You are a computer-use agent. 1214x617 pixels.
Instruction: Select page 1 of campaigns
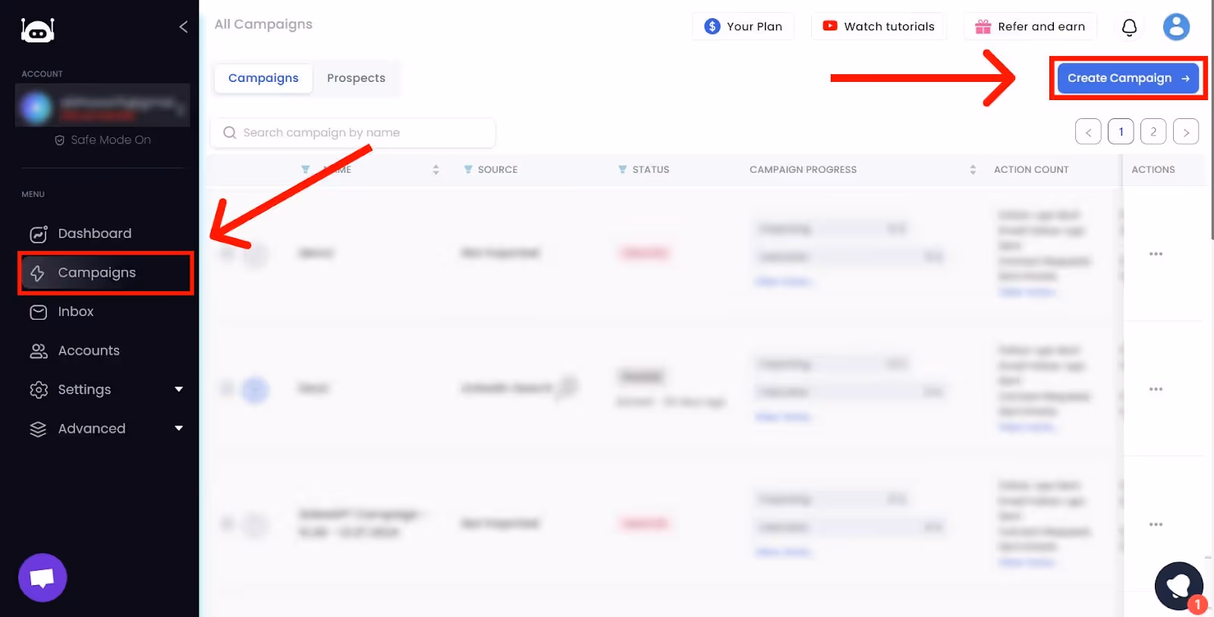[1121, 132]
